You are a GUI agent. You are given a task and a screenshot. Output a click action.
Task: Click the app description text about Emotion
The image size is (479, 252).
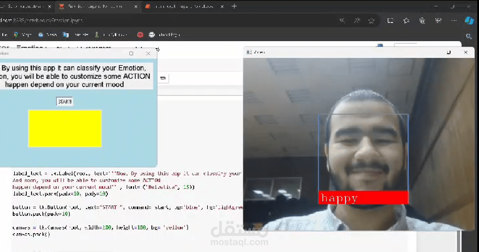(x=76, y=76)
